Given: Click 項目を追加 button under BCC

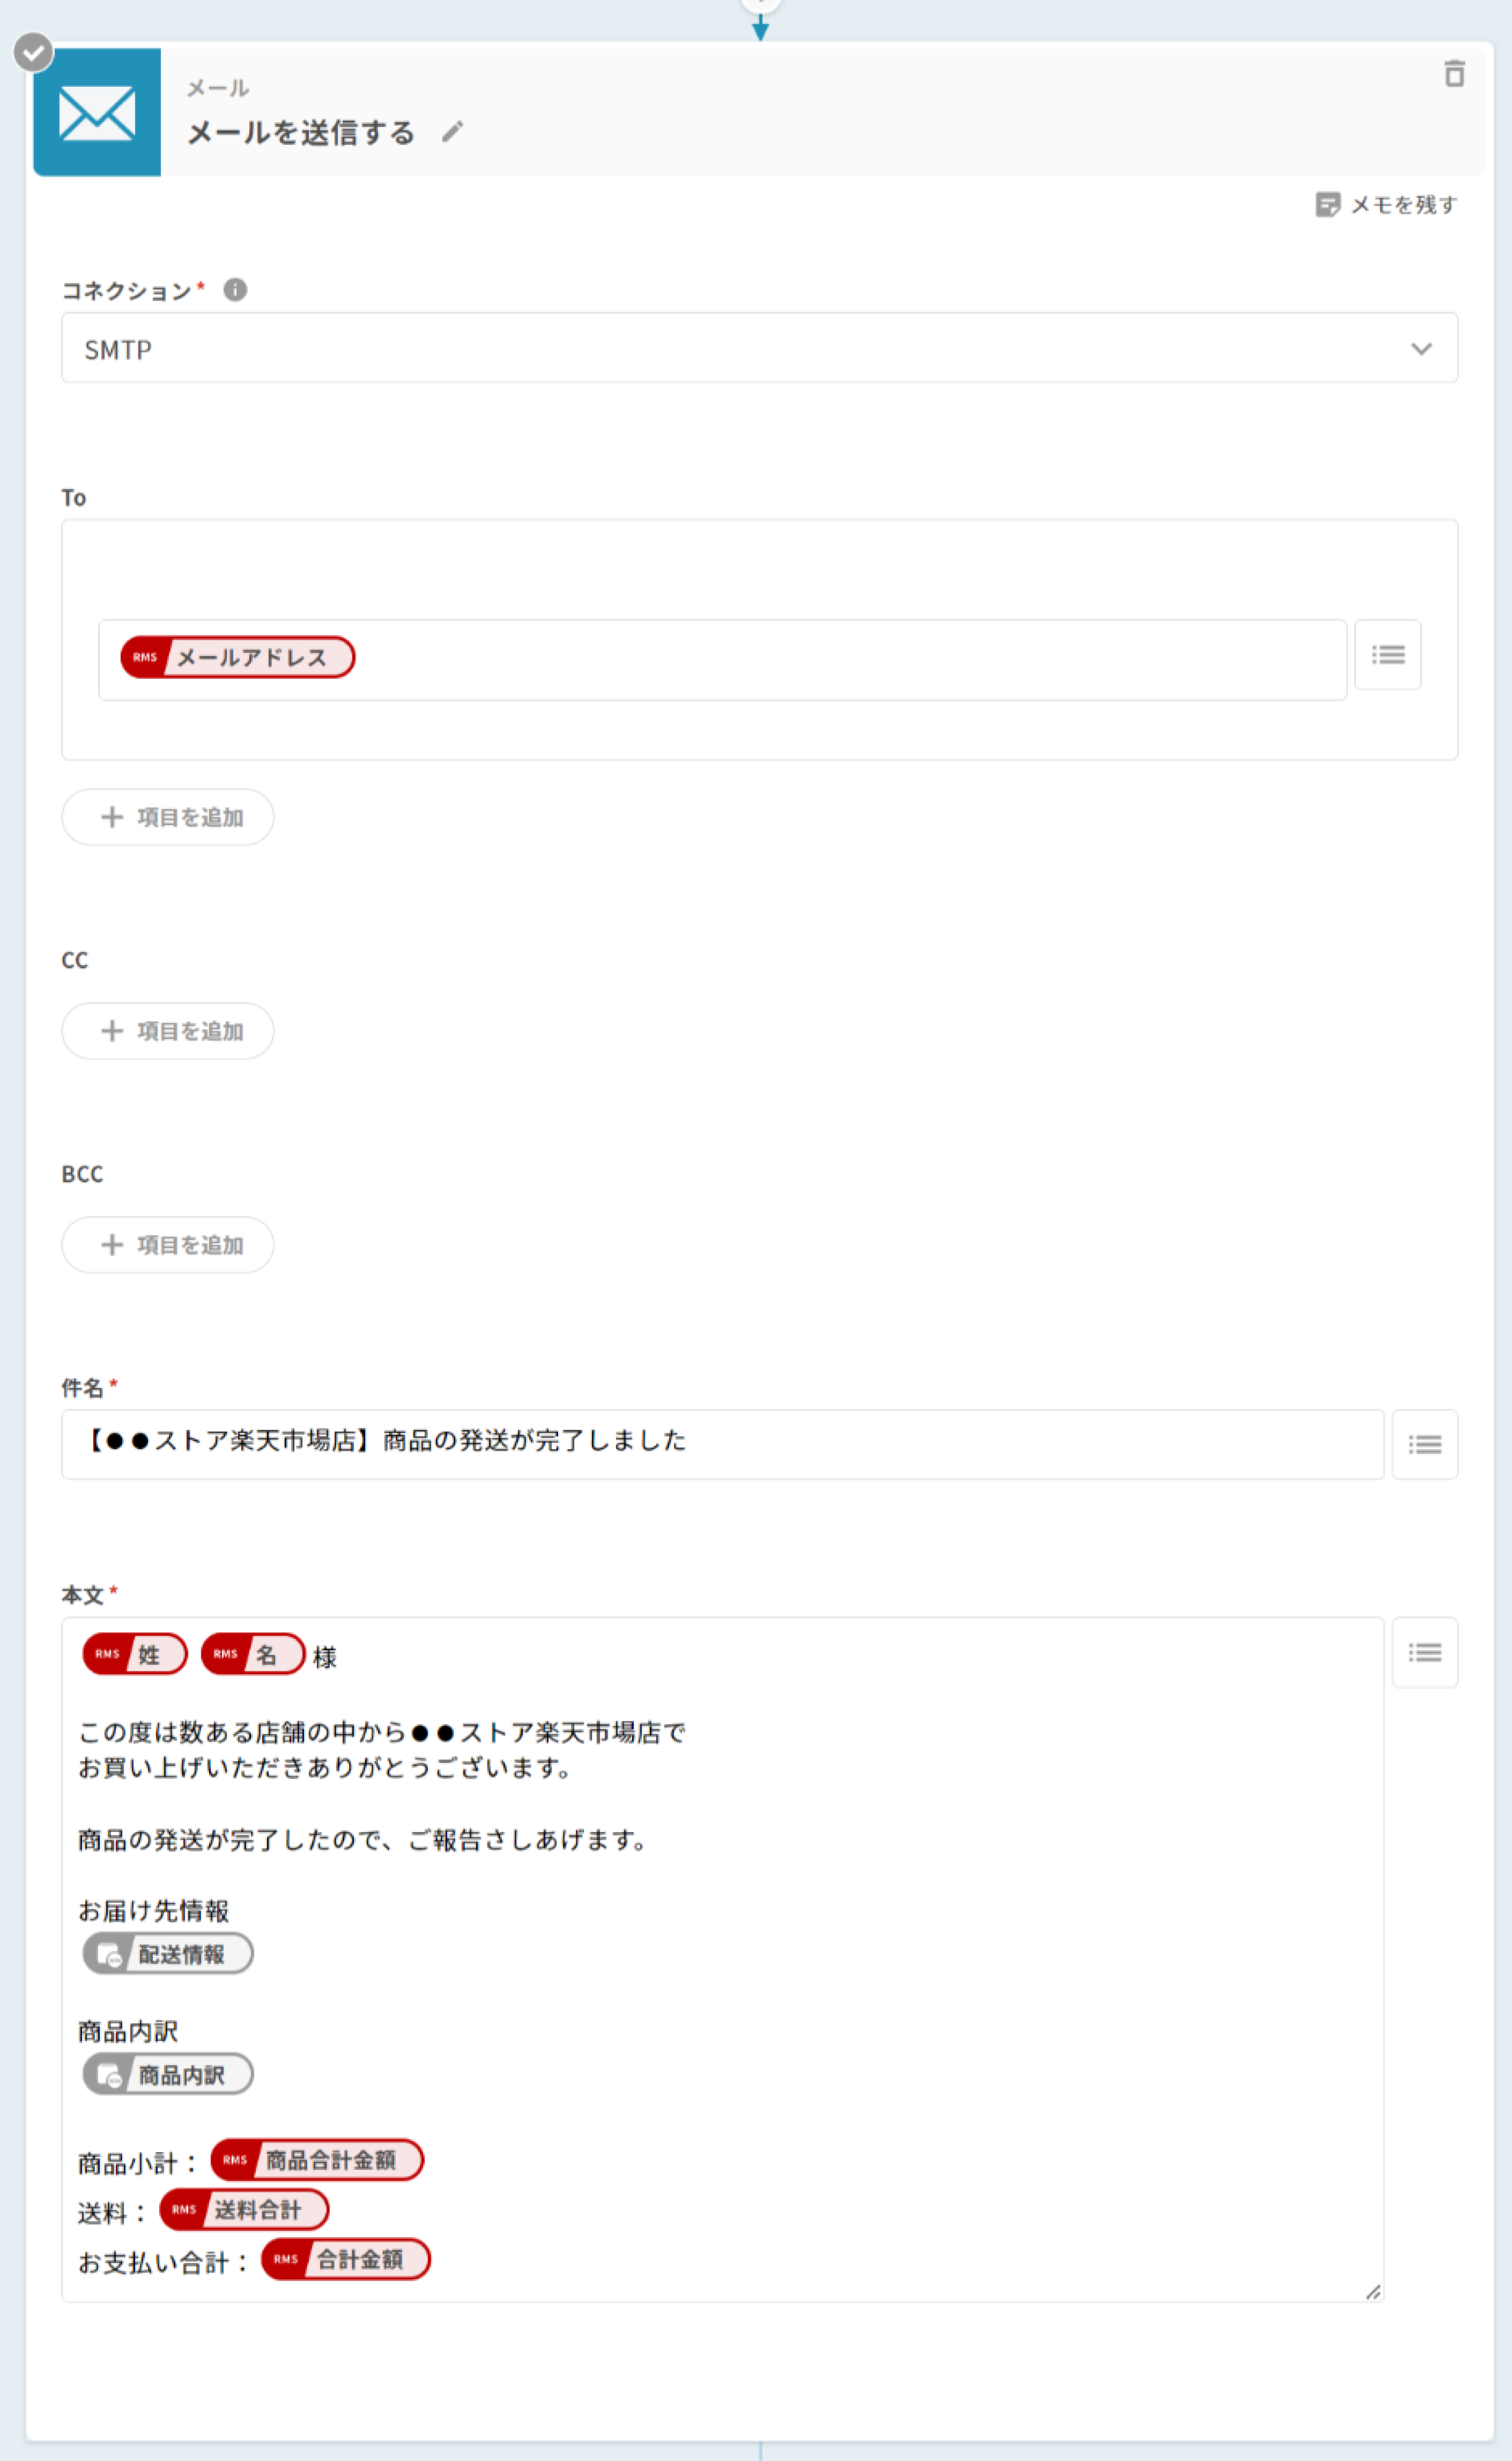Looking at the screenshot, I should pyautogui.click(x=168, y=1245).
